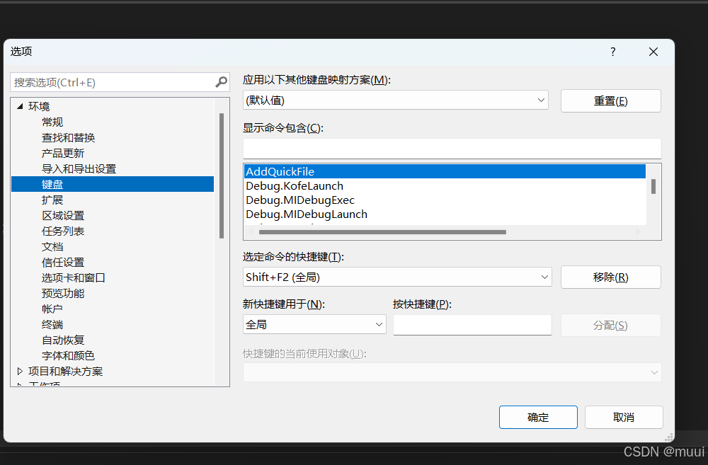Select the Debug.KofeLaunch command

[445, 186]
